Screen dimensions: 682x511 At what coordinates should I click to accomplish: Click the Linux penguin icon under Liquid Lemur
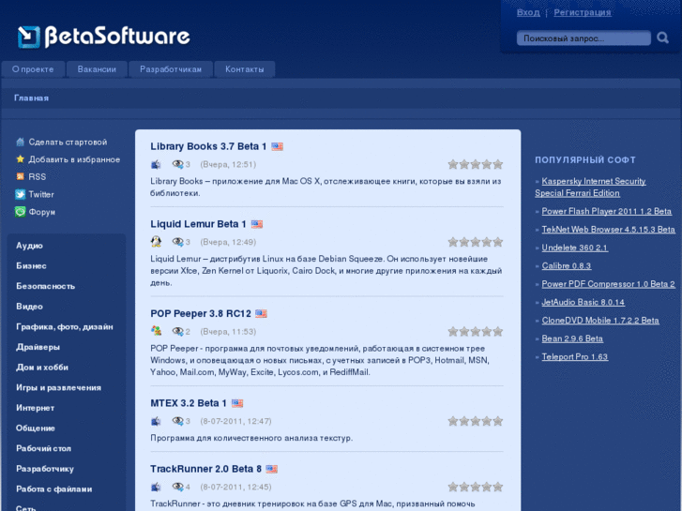point(156,242)
